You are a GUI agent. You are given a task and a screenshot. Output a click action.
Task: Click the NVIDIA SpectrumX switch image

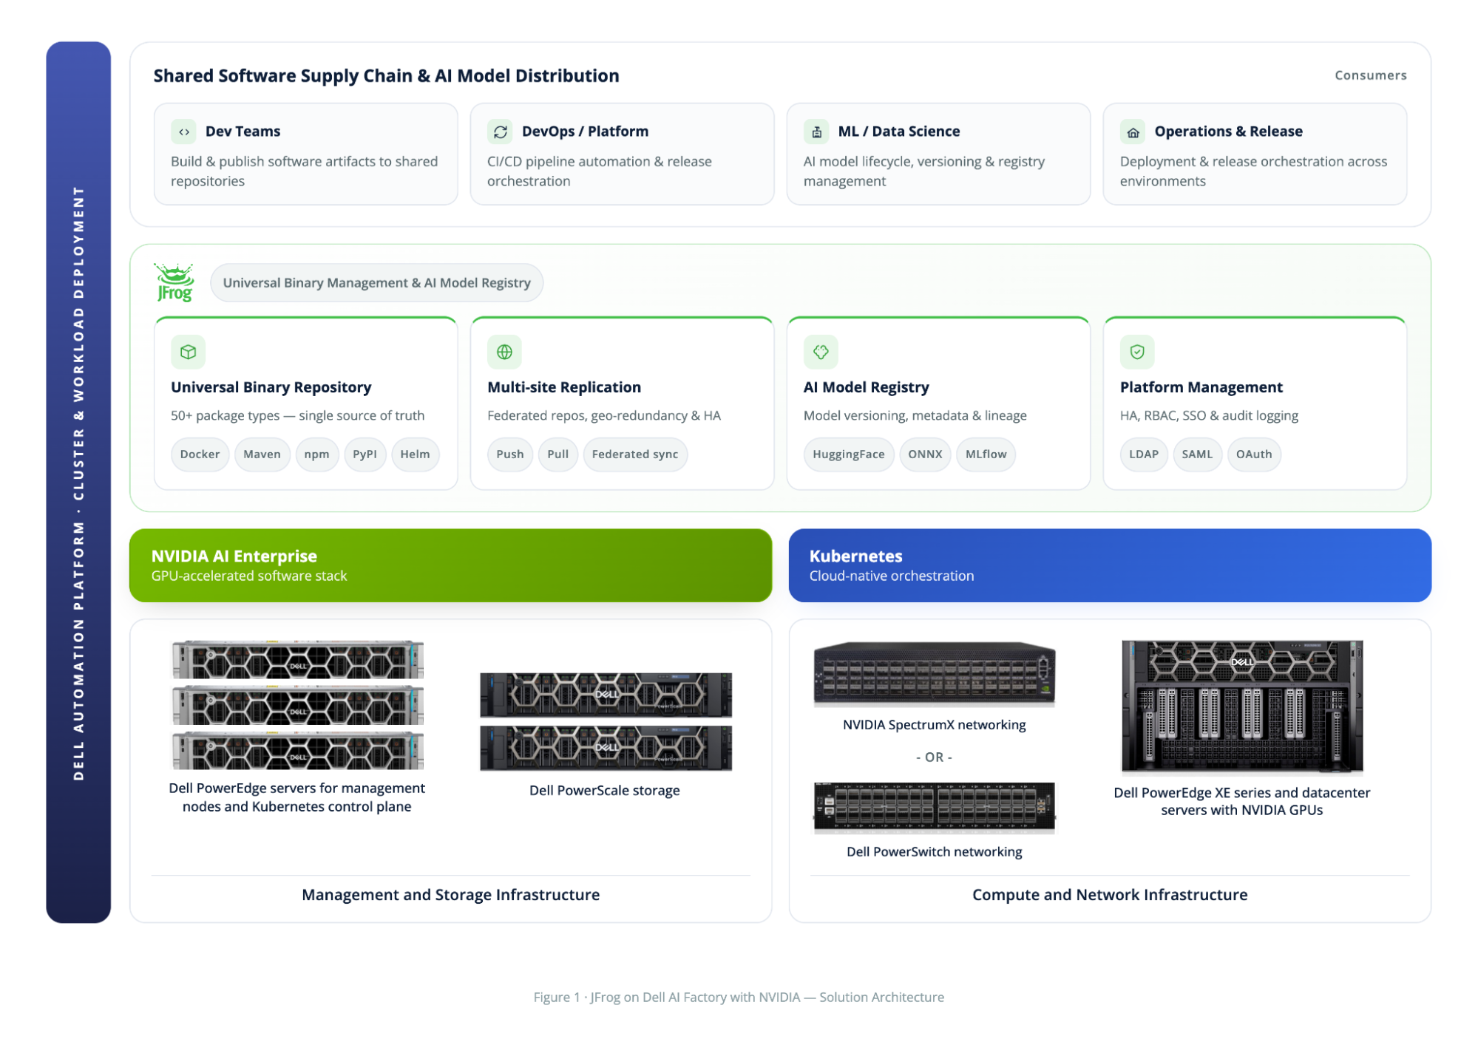pyautogui.click(x=935, y=672)
